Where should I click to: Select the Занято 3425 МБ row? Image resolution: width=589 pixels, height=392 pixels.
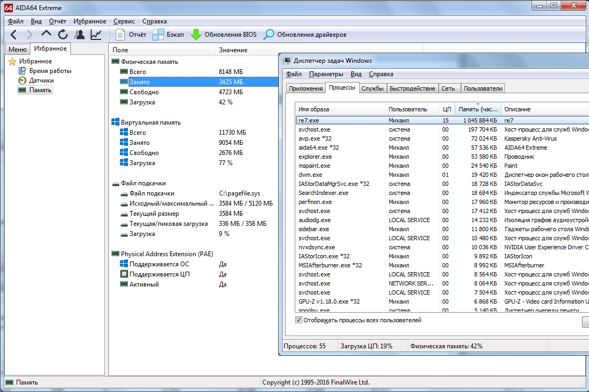[198, 82]
